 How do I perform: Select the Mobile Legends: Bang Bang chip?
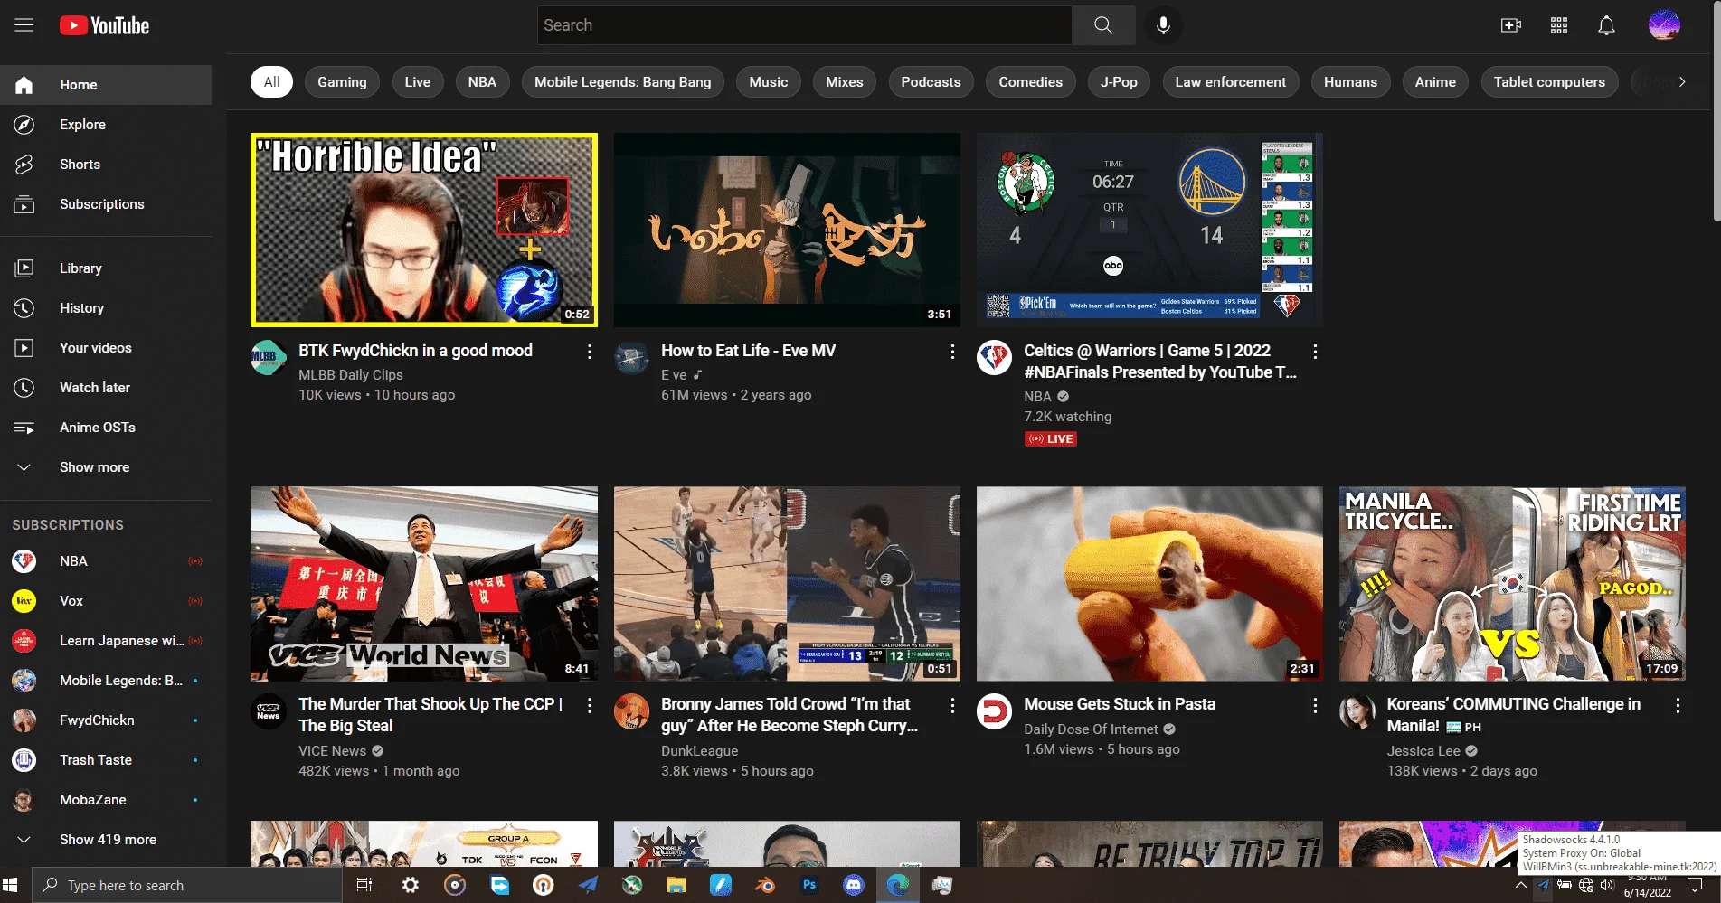point(623,82)
